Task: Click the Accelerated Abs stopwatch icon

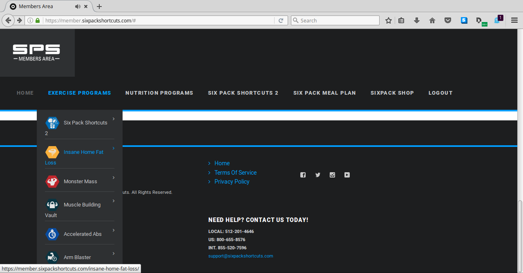Action: click(x=52, y=234)
